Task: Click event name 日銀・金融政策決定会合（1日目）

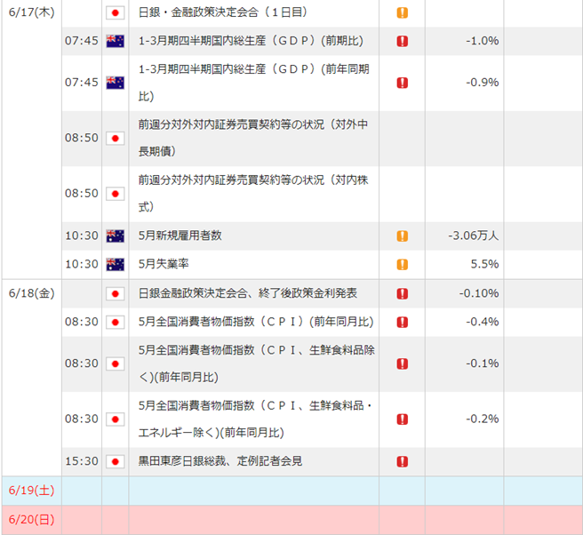Action: click(223, 12)
